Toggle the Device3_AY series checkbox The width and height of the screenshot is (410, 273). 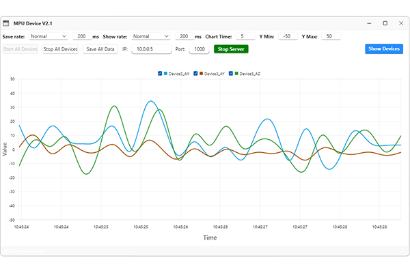click(196, 73)
